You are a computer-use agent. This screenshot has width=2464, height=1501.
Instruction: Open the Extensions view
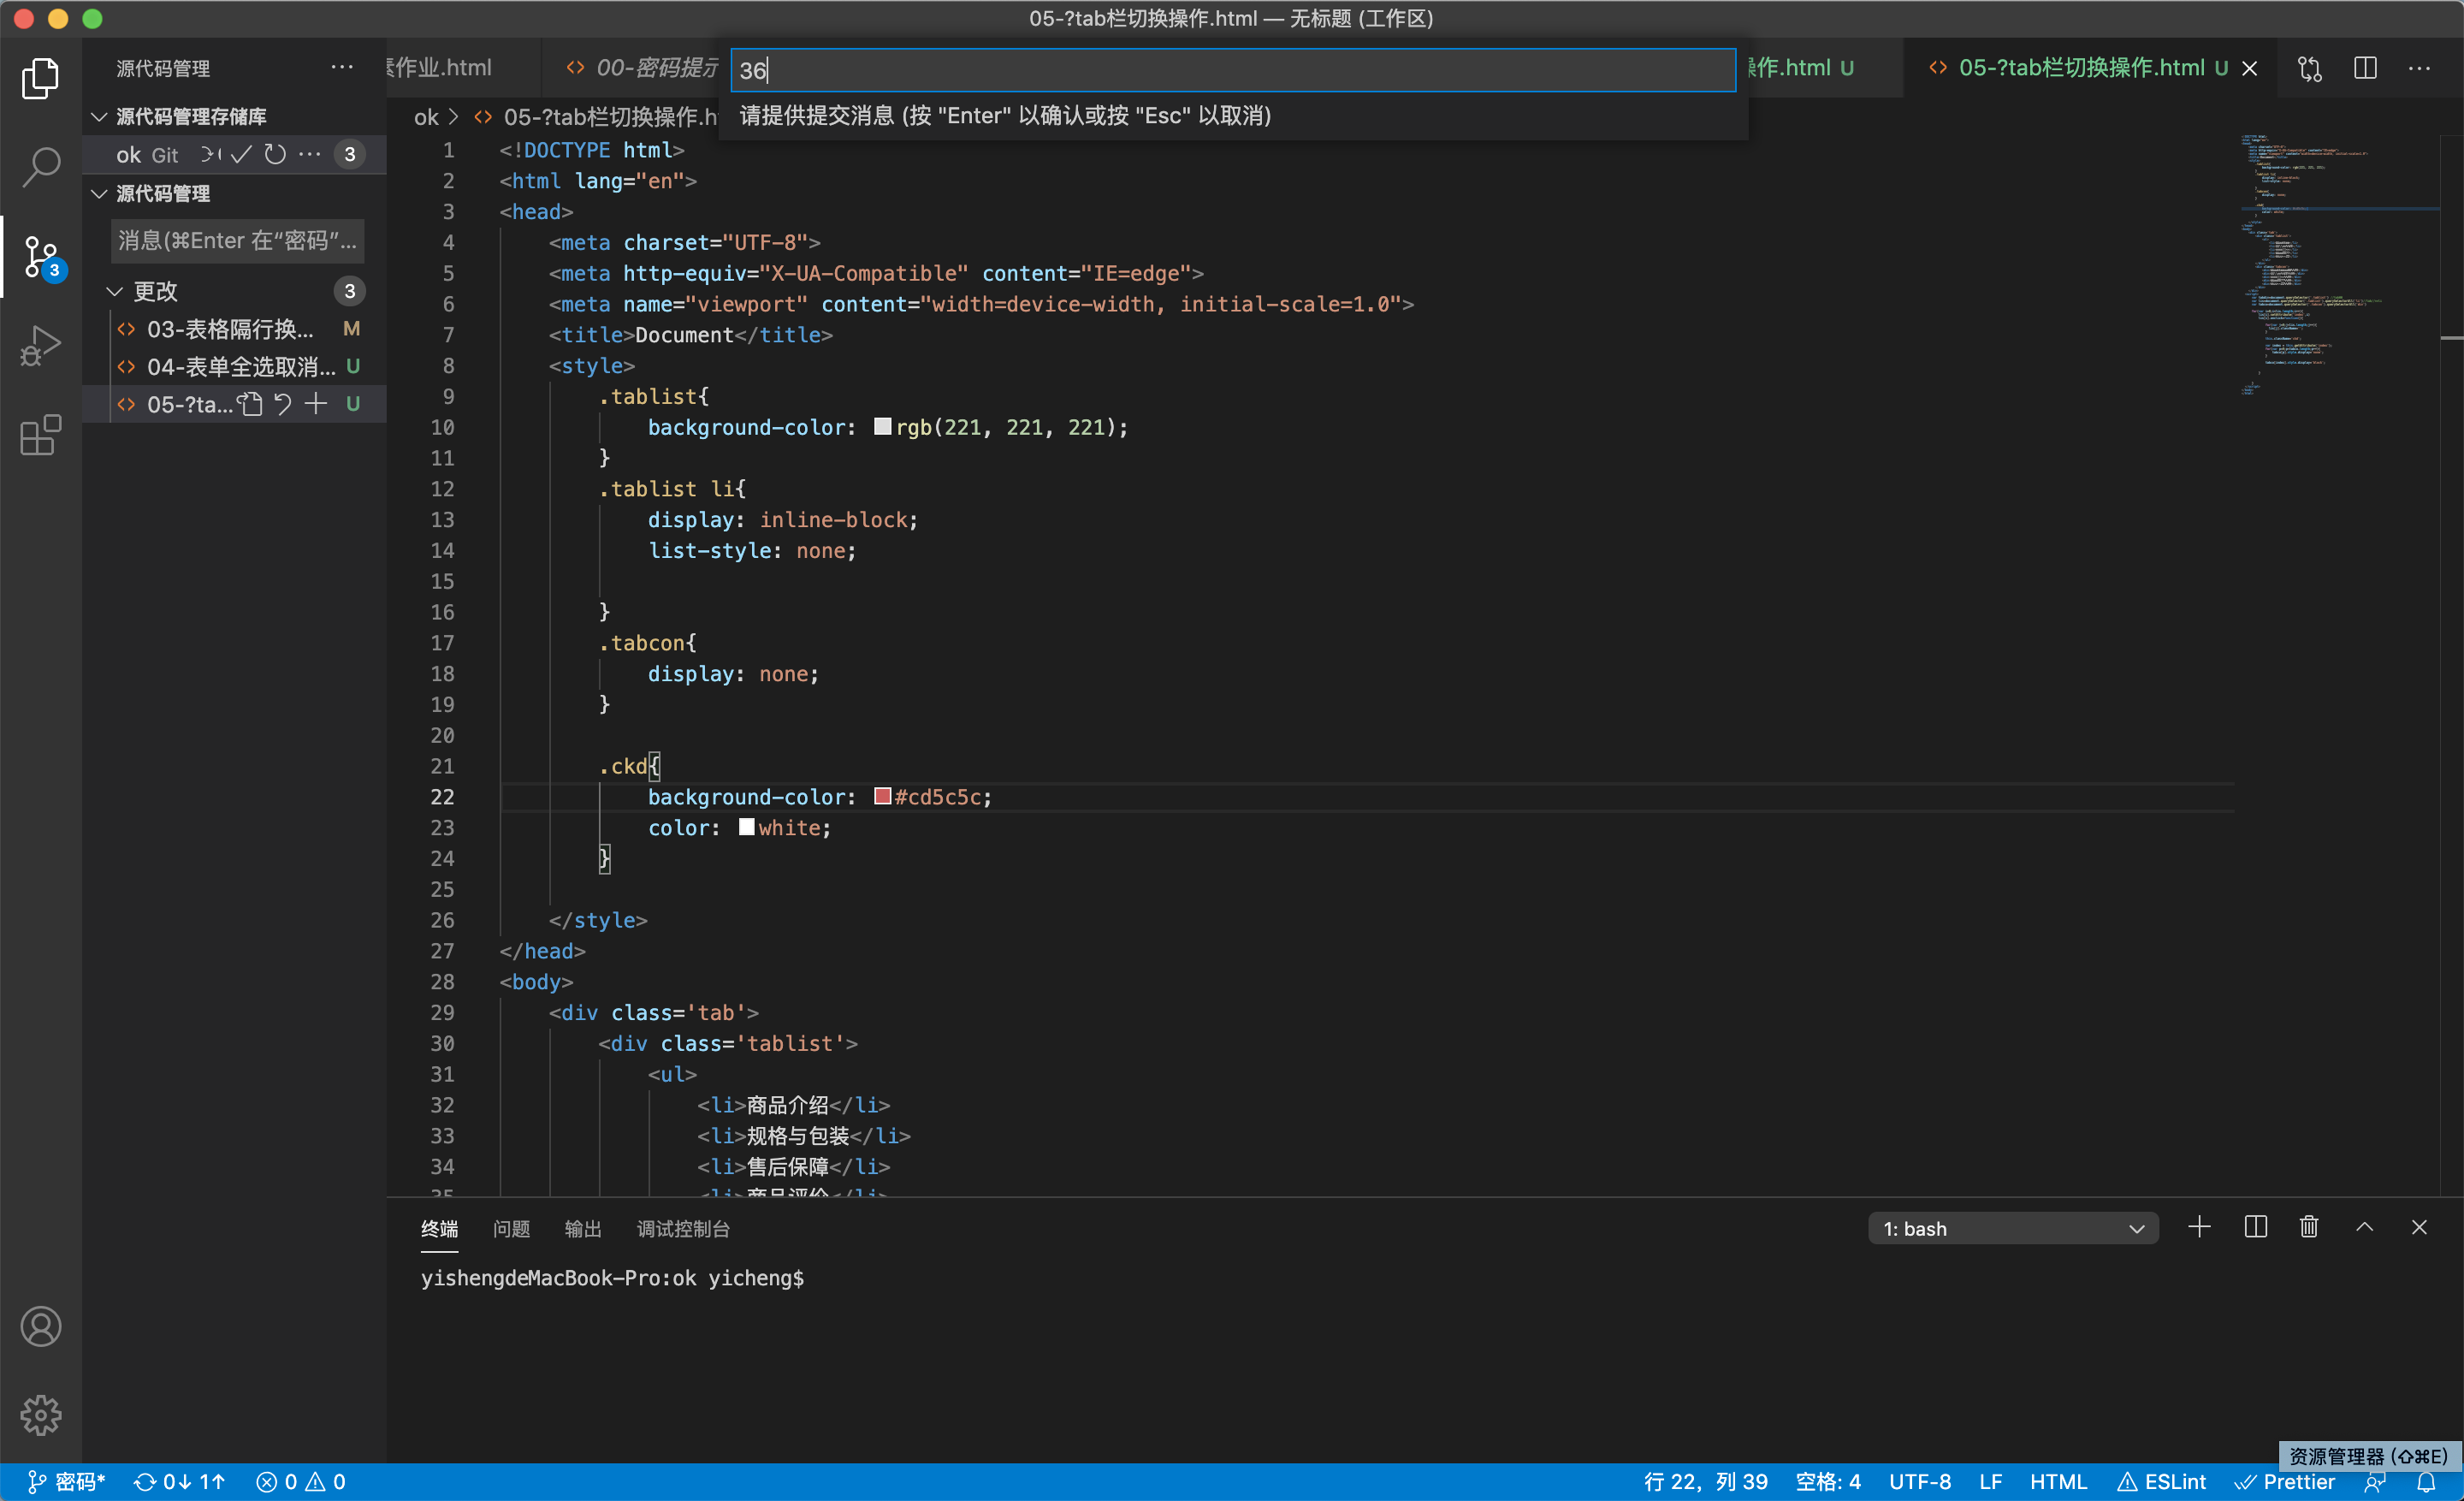click(40, 435)
